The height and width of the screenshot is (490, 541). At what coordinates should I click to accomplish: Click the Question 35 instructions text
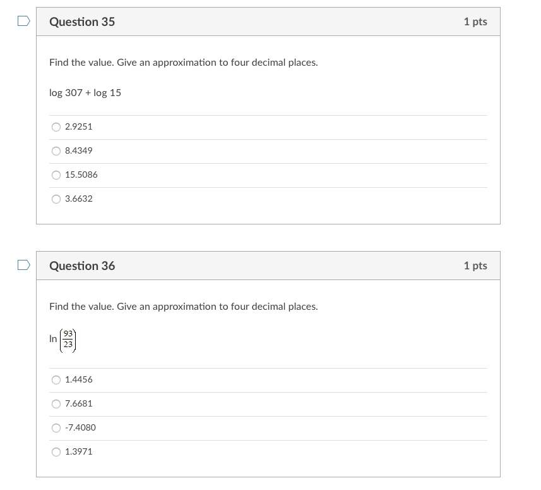183,62
